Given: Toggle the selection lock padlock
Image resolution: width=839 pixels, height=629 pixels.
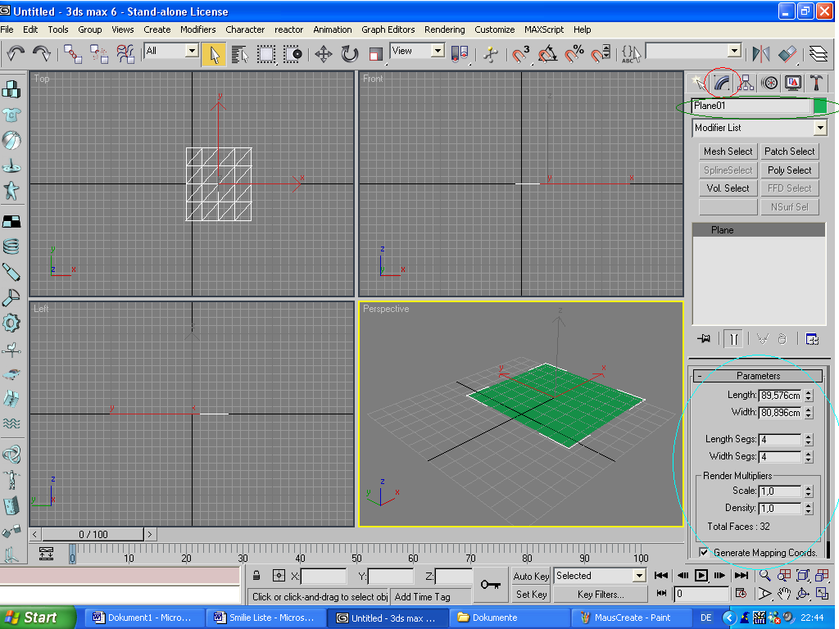Looking at the screenshot, I should [x=256, y=576].
